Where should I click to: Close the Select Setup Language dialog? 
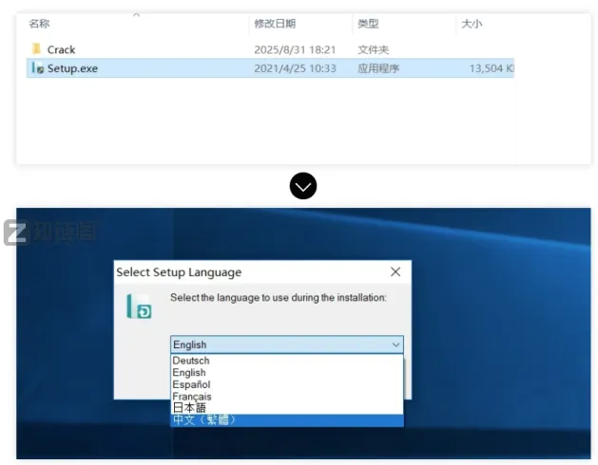coord(395,271)
